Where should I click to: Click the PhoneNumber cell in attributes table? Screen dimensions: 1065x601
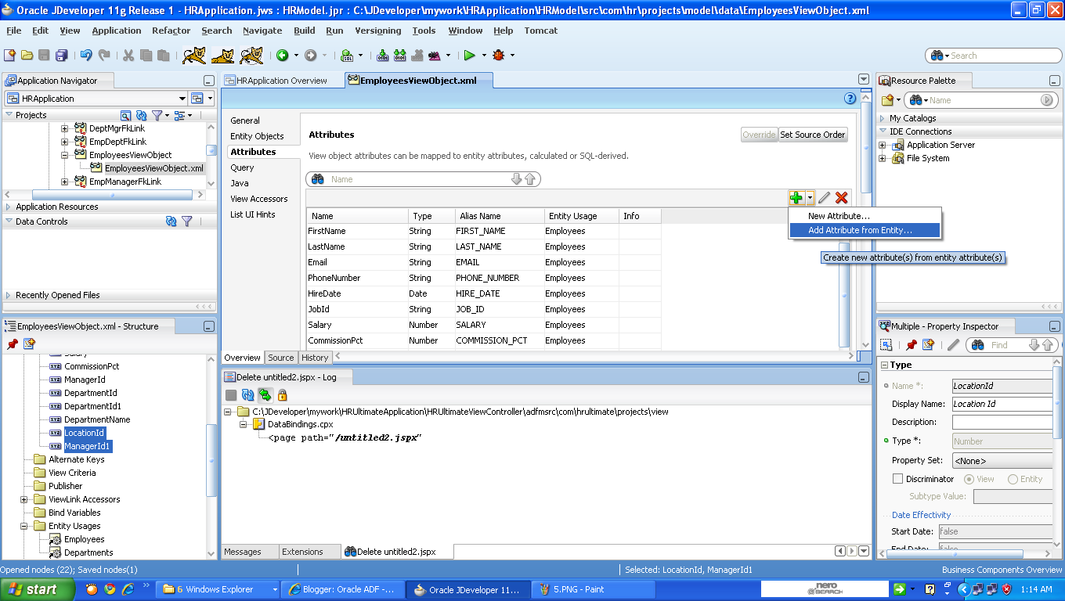(358, 278)
